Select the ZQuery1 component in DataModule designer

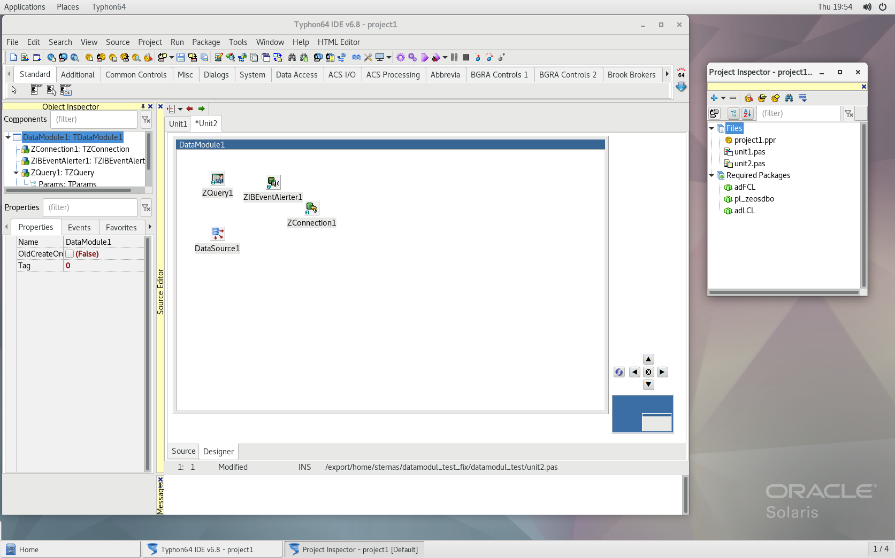pos(218,179)
